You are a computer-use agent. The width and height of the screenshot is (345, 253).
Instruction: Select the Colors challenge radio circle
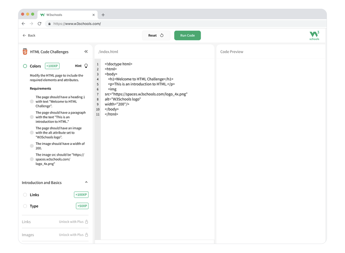[x=25, y=66]
